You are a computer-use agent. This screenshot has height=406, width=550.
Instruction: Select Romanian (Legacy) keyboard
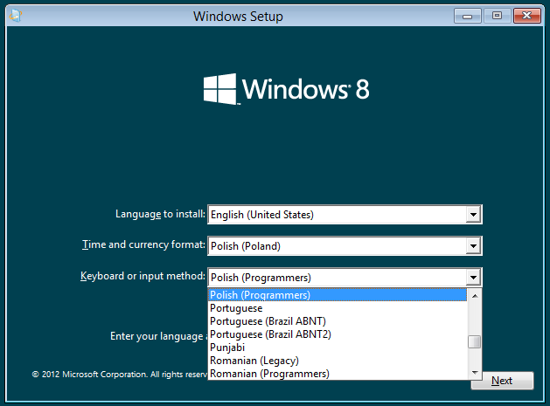[254, 361]
